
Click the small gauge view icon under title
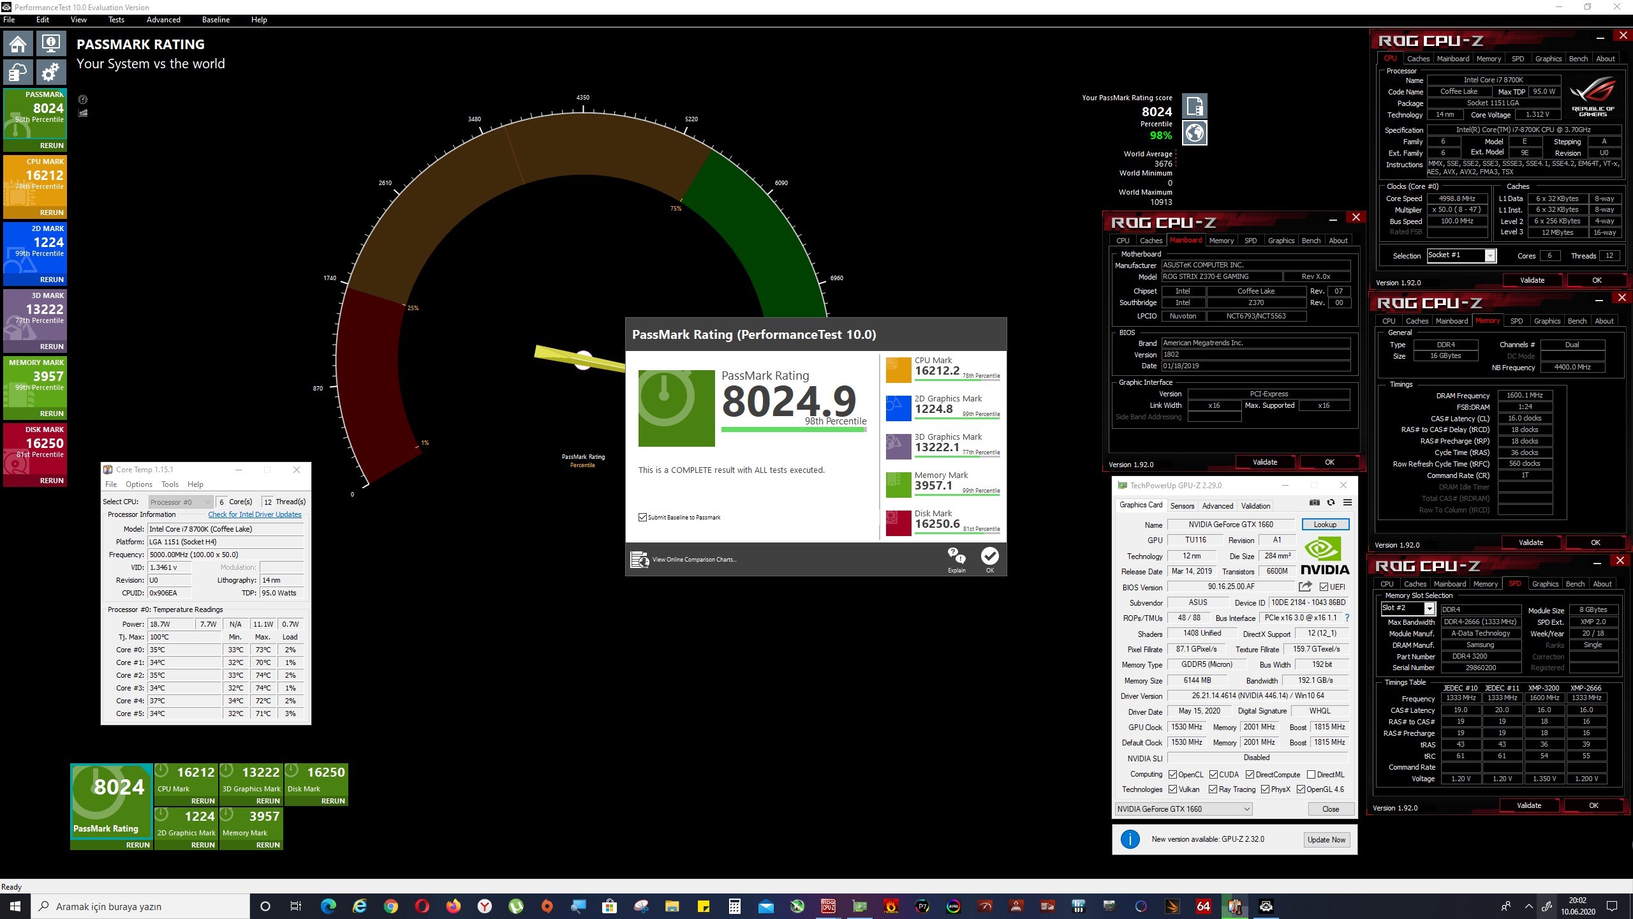(83, 100)
